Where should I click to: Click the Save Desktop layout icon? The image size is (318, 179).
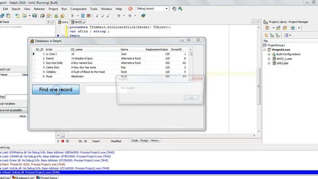(174, 9)
